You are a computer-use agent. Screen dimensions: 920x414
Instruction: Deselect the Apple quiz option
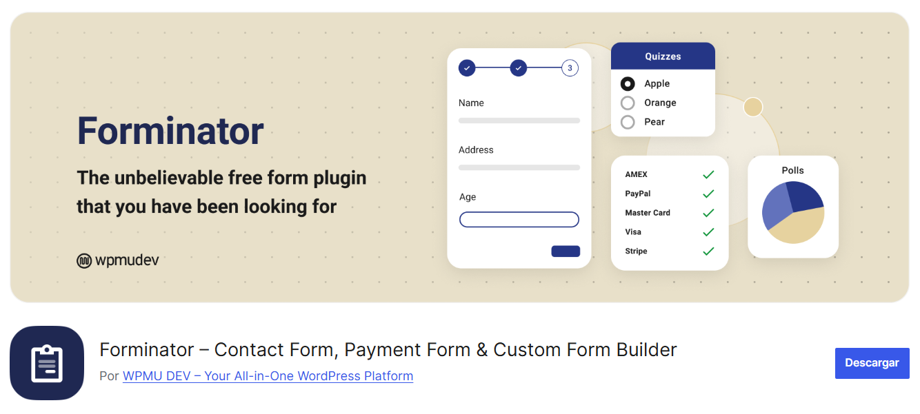[x=628, y=83]
